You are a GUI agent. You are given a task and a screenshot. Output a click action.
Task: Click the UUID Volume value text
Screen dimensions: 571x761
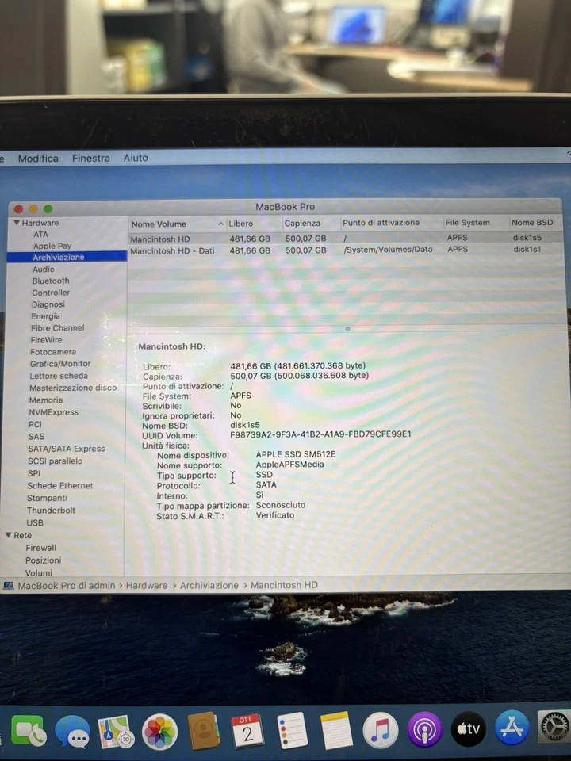point(320,434)
